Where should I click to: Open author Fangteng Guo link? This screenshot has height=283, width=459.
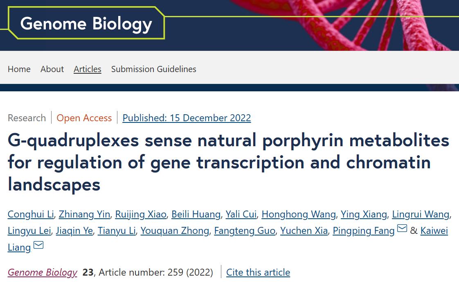[245, 231]
